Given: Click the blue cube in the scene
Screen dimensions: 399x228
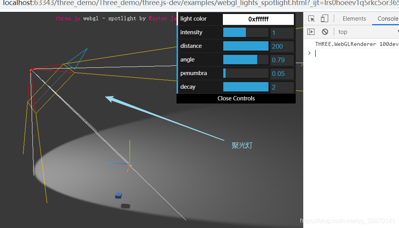Looking at the screenshot, I should click(118, 195).
